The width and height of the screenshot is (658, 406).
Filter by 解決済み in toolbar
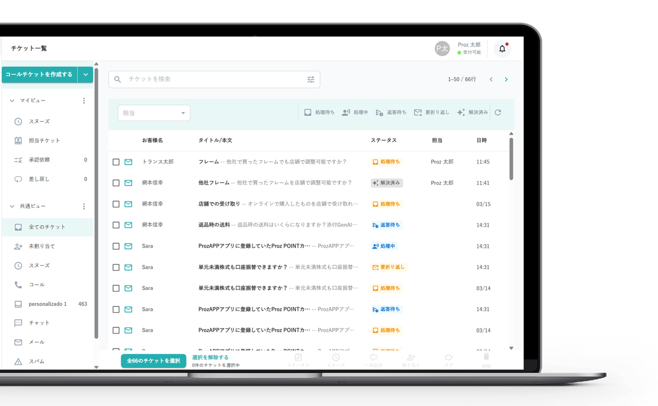[x=472, y=112]
